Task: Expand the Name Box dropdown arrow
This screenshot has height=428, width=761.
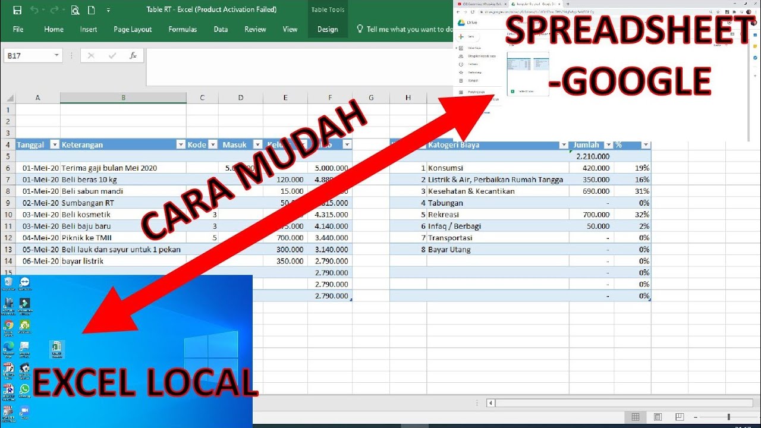Action: tap(56, 55)
